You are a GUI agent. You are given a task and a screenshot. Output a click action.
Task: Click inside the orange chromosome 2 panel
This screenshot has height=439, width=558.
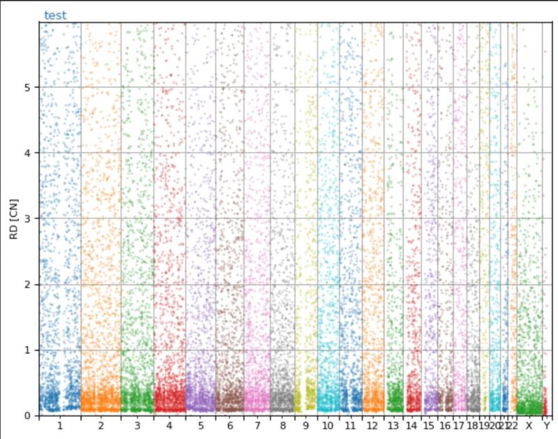99,209
